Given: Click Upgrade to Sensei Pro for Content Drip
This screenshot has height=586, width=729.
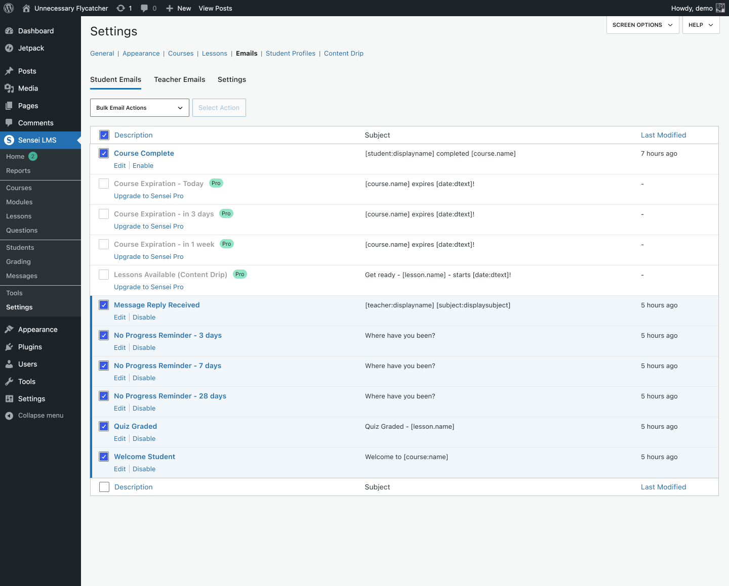Looking at the screenshot, I should 148,287.
